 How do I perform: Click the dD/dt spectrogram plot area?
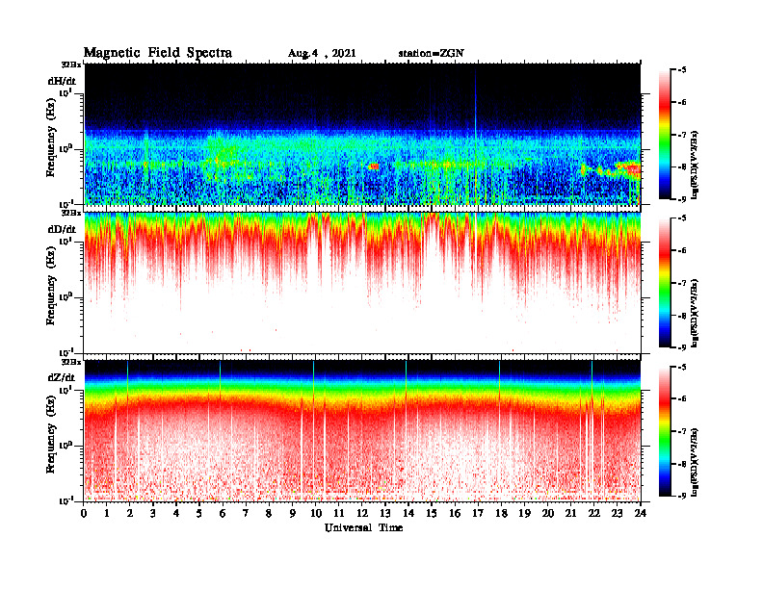pyautogui.click(x=362, y=283)
